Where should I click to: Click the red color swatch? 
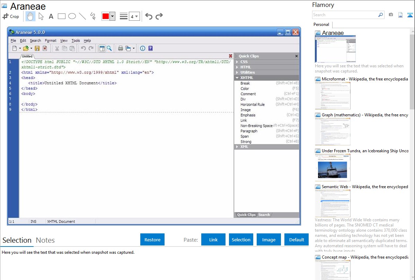pos(106,16)
